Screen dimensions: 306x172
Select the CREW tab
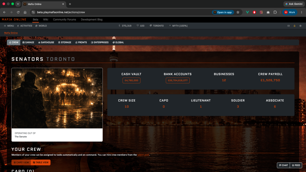click(14, 42)
